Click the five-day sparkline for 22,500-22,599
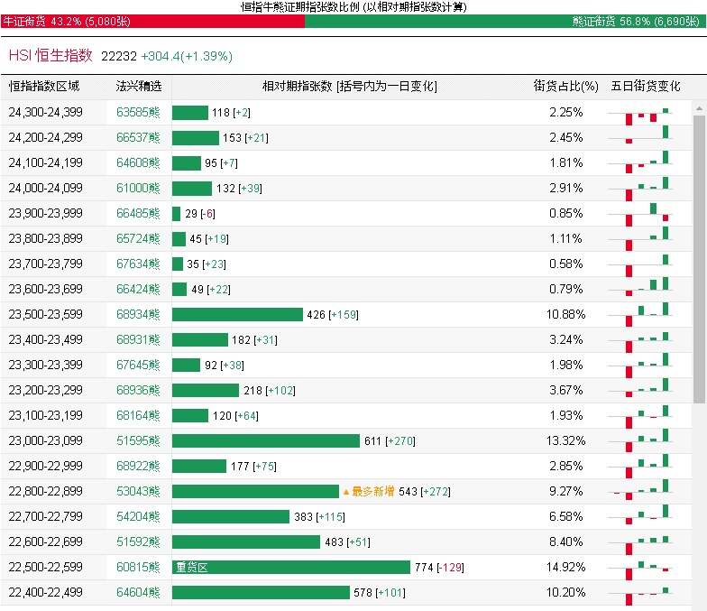This screenshot has width=707, height=611. [x=645, y=568]
